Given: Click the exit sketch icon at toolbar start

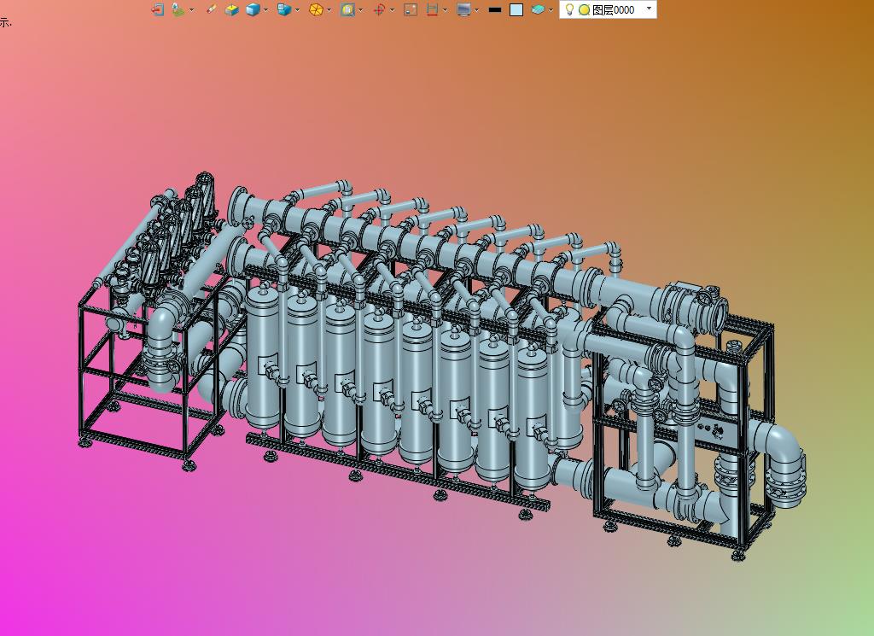Looking at the screenshot, I should click(x=158, y=9).
